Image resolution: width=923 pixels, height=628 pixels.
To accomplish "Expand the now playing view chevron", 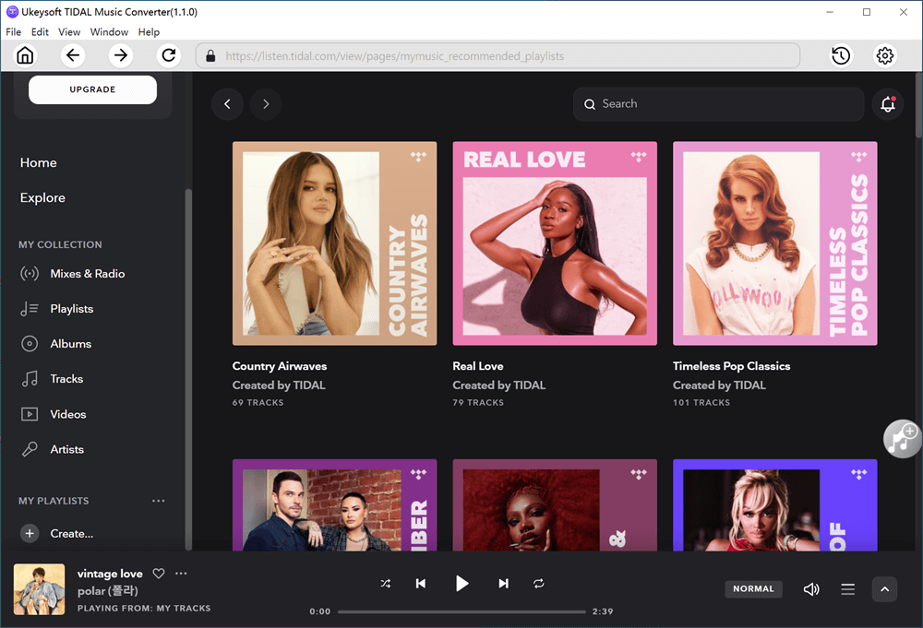I will coord(884,589).
